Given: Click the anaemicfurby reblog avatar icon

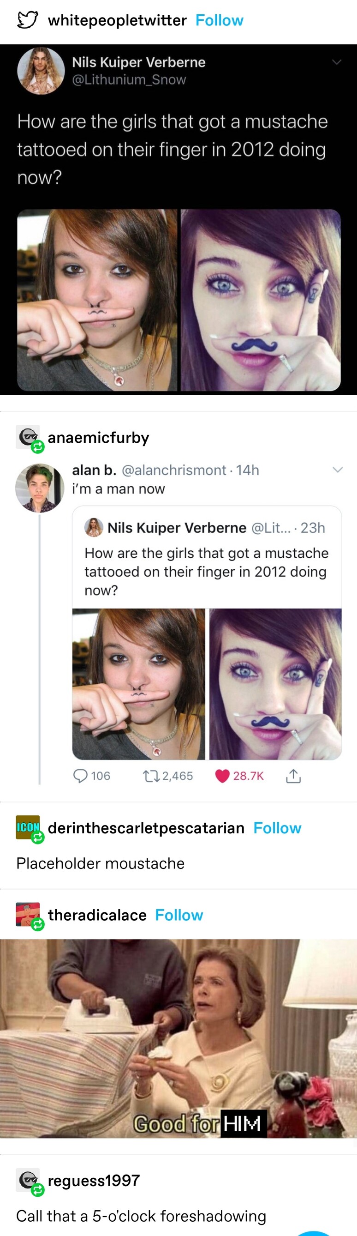Looking at the screenshot, I should (x=28, y=437).
